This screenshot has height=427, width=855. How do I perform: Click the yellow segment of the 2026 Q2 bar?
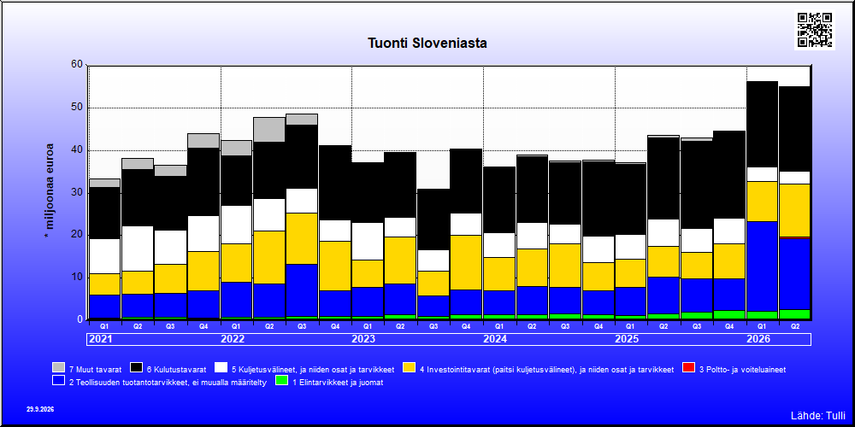pyautogui.click(x=795, y=210)
